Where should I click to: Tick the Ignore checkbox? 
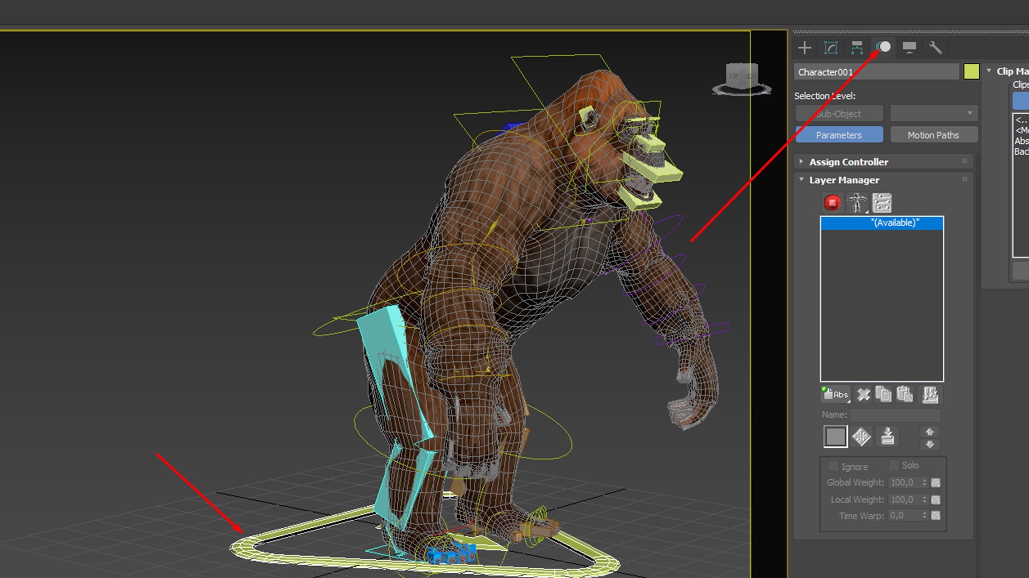pyautogui.click(x=833, y=466)
